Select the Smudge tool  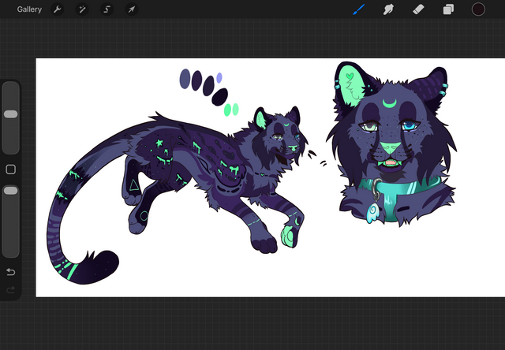(x=388, y=9)
